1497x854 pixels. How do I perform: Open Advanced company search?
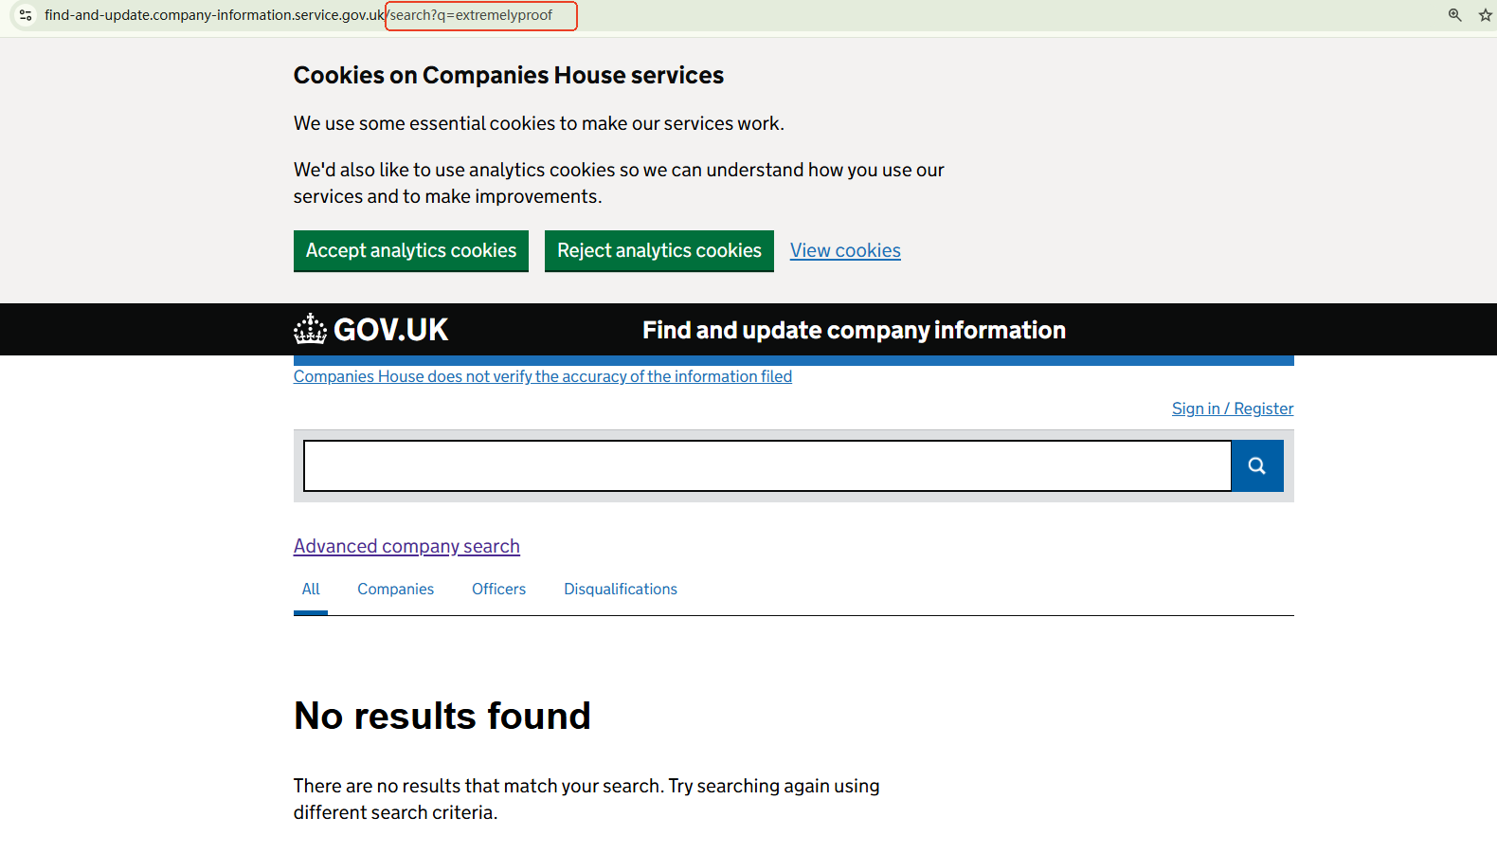tap(406, 546)
